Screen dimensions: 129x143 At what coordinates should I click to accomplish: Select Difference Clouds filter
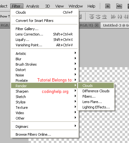coord(96,91)
